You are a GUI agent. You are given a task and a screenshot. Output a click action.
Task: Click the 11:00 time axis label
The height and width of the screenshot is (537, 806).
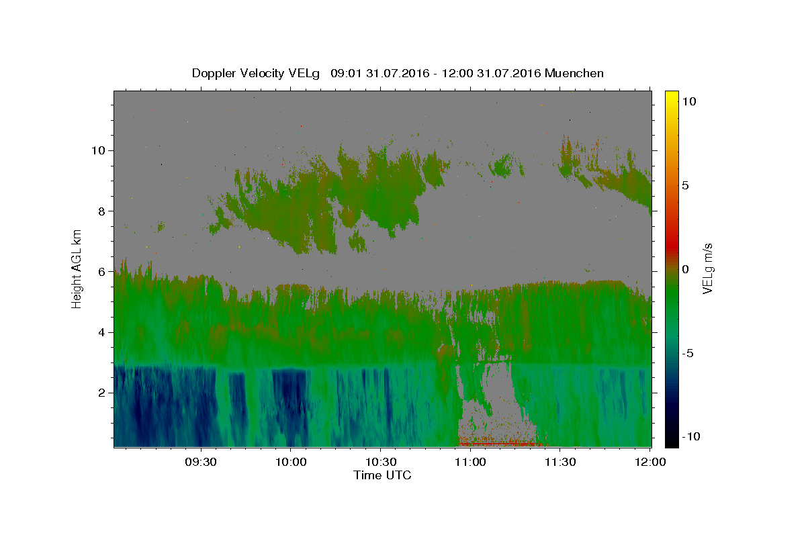pyautogui.click(x=470, y=462)
